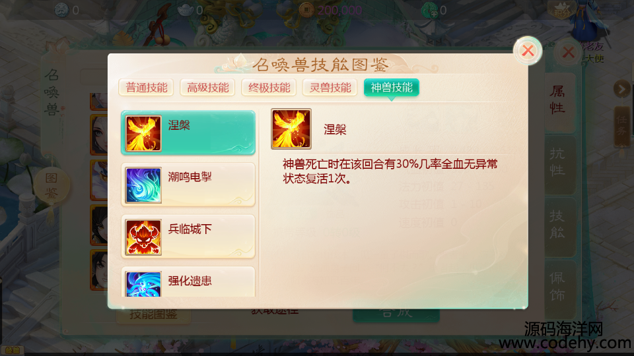This screenshot has height=356, width=634.
Task: Open the 图鉴 round badge on left
Action: click(52, 186)
